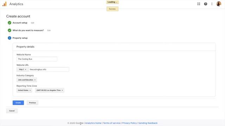Open the Analytics home footer link
This screenshot has width=225, height=126.
pos(93,123)
